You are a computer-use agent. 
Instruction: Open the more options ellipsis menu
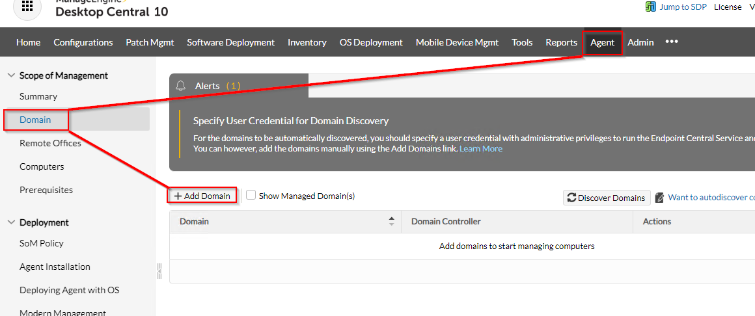(672, 42)
